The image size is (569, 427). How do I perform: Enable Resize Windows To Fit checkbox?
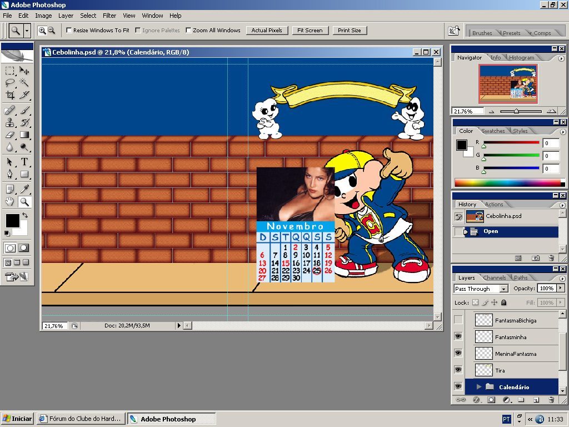click(x=69, y=30)
